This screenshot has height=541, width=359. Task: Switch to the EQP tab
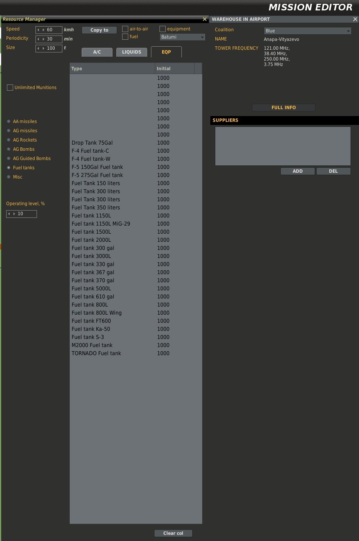pos(166,52)
